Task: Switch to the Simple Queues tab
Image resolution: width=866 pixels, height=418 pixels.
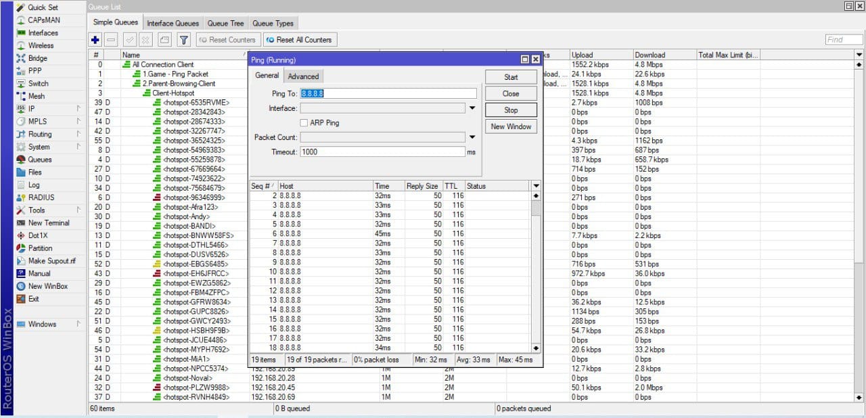Action: [x=116, y=22]
